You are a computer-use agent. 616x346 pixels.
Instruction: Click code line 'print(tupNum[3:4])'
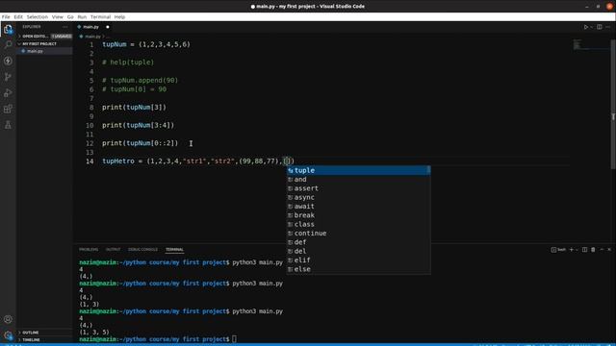(138, 126)
